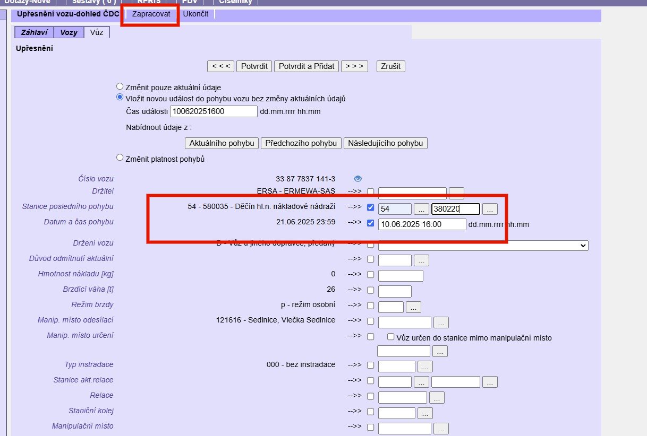Click Zapracovat in the menu bar
This screenshot has height=436, width=647.
click(x=151, y=14)
